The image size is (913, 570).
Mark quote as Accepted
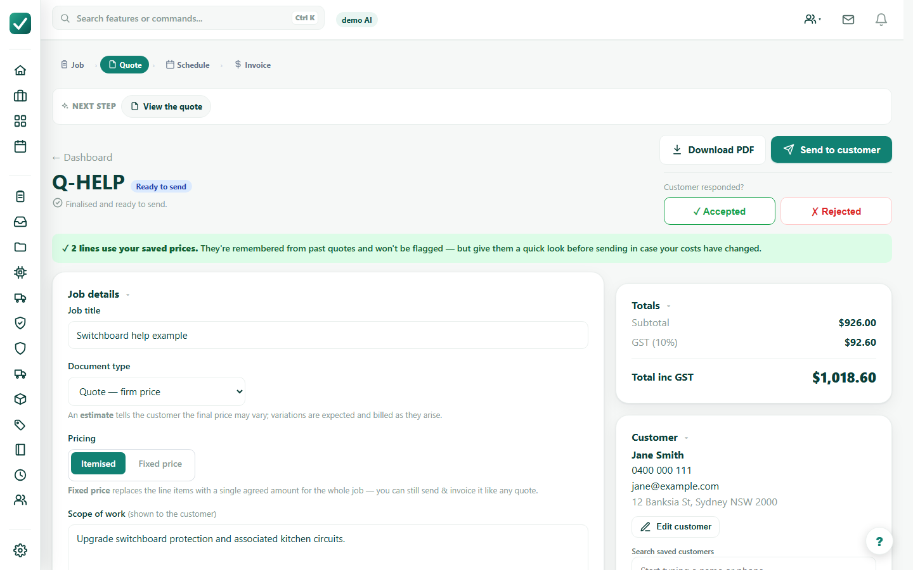point(720,211)
